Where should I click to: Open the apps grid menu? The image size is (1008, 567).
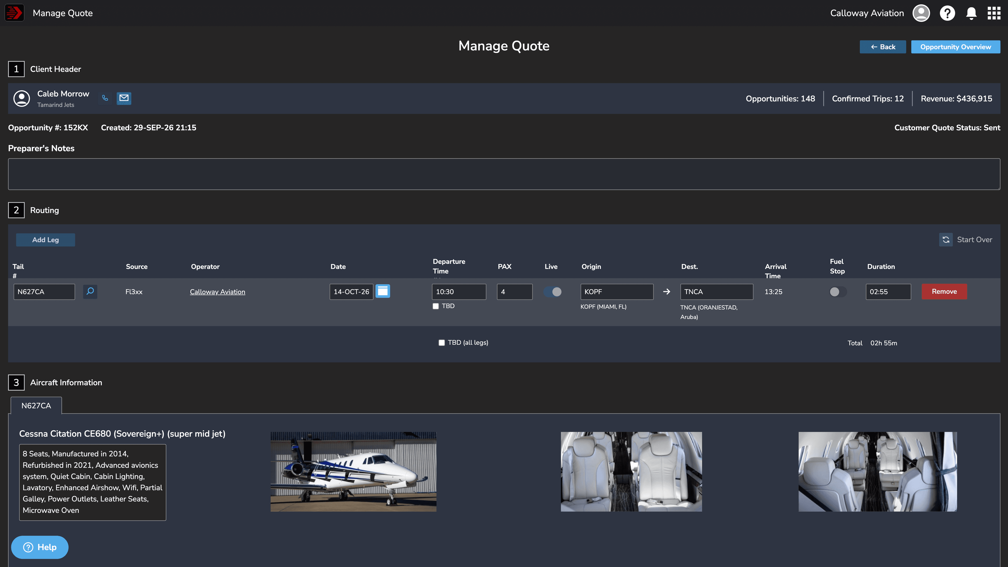(x=994, y=13)
